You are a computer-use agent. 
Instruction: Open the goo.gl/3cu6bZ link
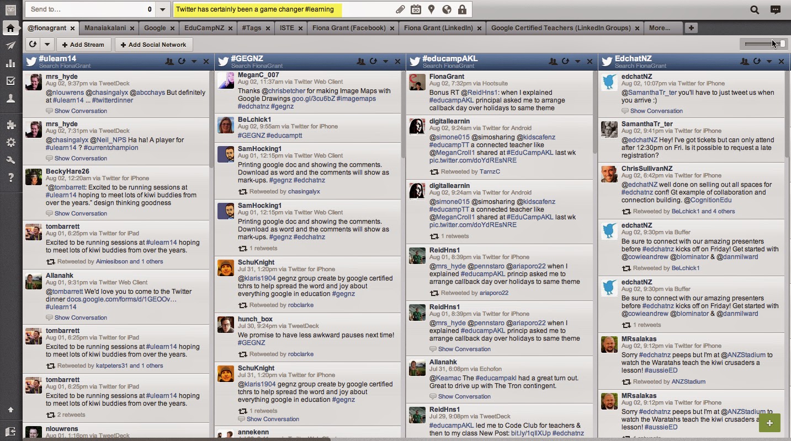(x=313, y=99)
